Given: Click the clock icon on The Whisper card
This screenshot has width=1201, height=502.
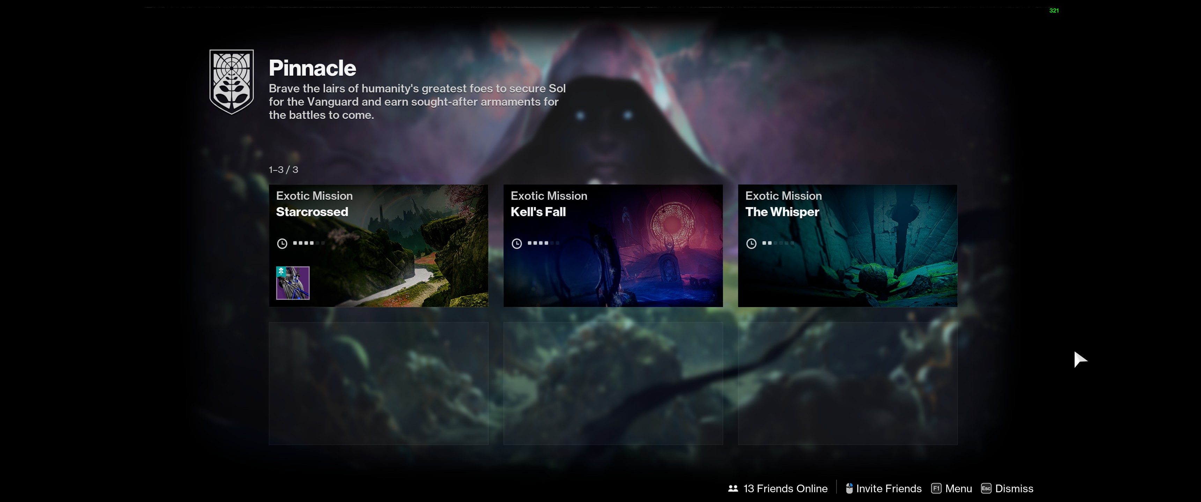Looking at the screenshot, I should [x=751, y=244].
